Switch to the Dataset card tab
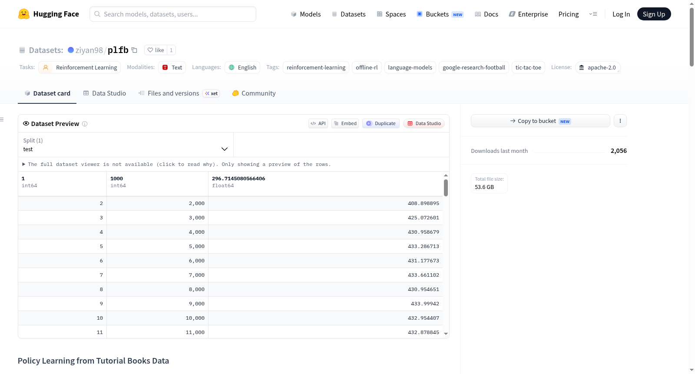 click(47, 93)
